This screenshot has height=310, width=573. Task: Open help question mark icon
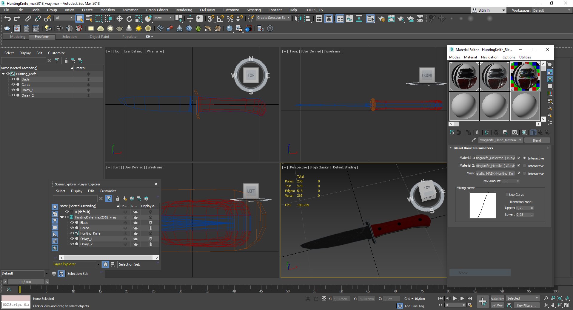click(270, 29)
